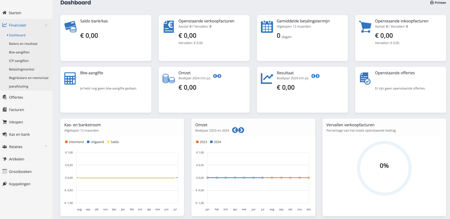Click the Resultaat trend chart icon

point(267,78)
